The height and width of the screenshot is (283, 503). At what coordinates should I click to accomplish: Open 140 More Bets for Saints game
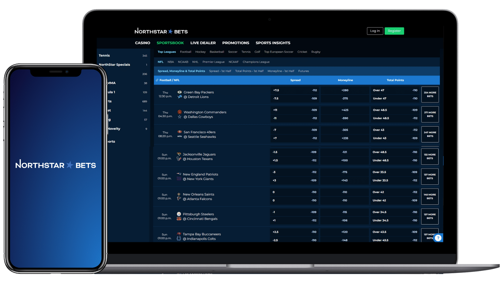[430, 196]
